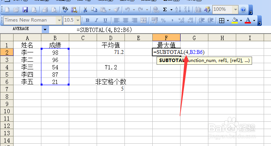Select column B header
This screenshot has width=271, height=146.
pyautogui.click(x=55, y=38)
